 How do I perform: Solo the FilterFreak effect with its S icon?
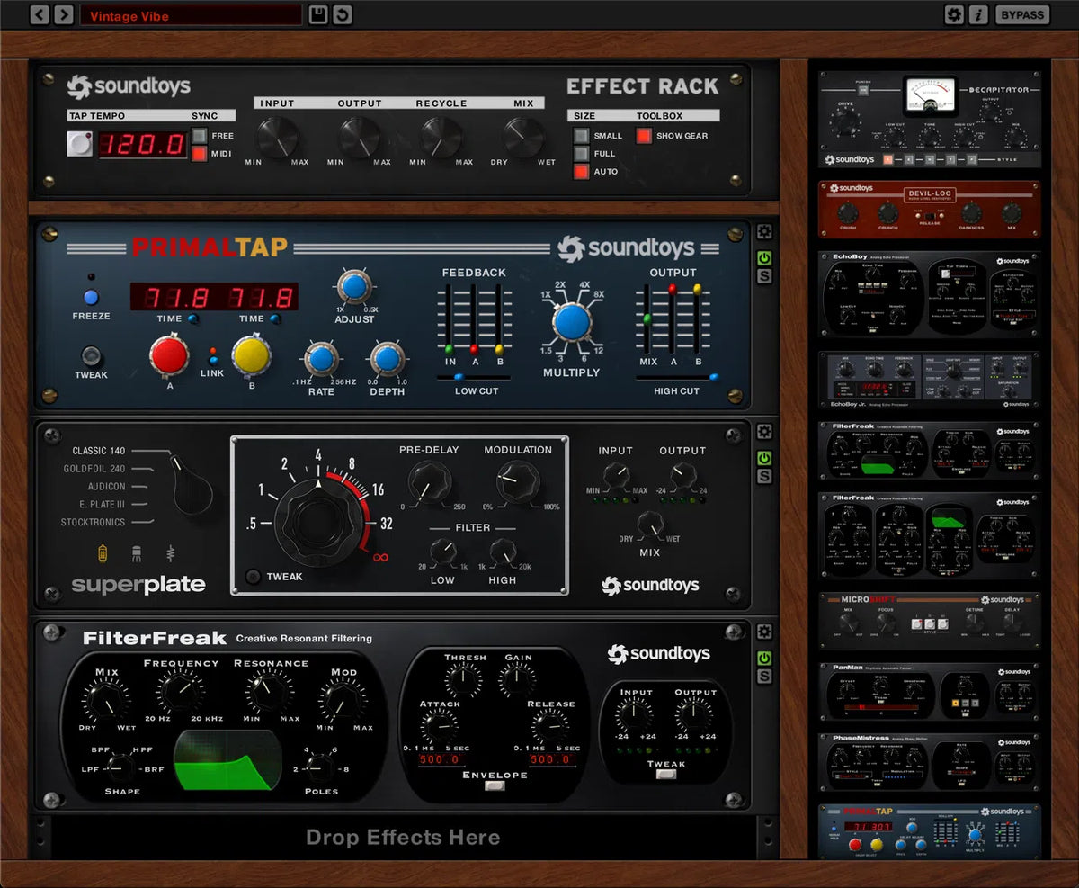(763, 673)
